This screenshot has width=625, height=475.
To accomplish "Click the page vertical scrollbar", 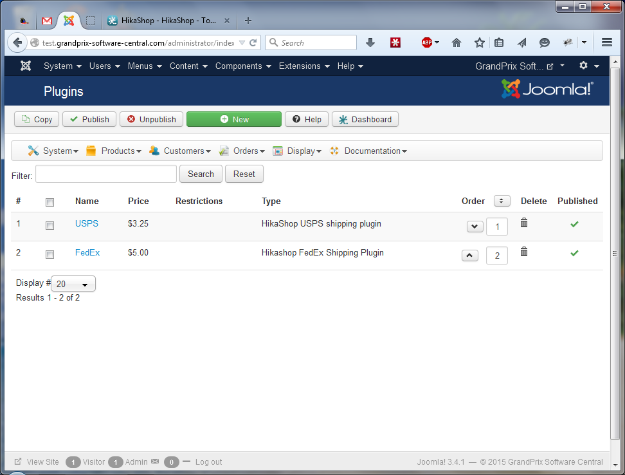I will click(x=615, y=253).
